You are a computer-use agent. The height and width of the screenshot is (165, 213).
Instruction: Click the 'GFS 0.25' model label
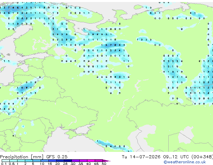[57, 157]
